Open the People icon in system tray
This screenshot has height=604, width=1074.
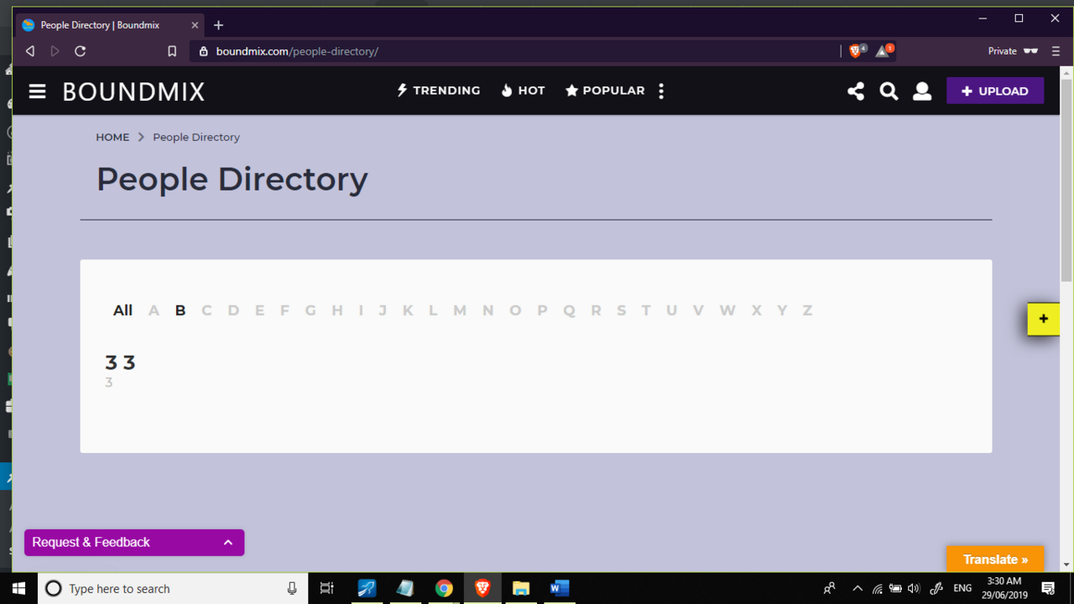(x=829, y=588)
